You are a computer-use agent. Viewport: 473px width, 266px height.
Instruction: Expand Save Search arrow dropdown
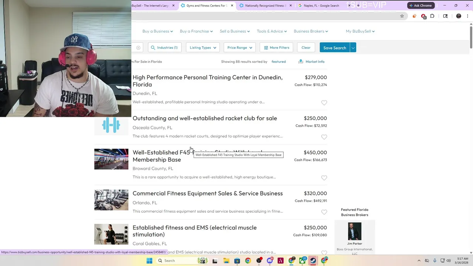(x=353, y=48)
